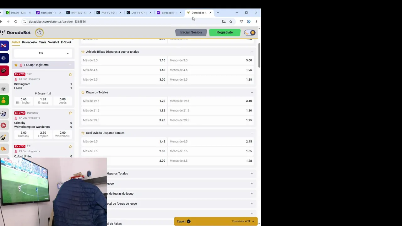Click the DoradoBet logo
The image size is (402, 226).
point(16,33)
